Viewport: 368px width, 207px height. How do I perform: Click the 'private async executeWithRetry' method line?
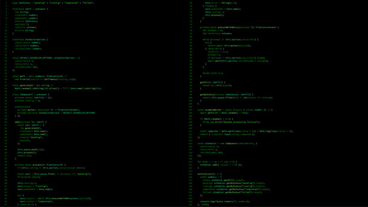click(239, 27)
